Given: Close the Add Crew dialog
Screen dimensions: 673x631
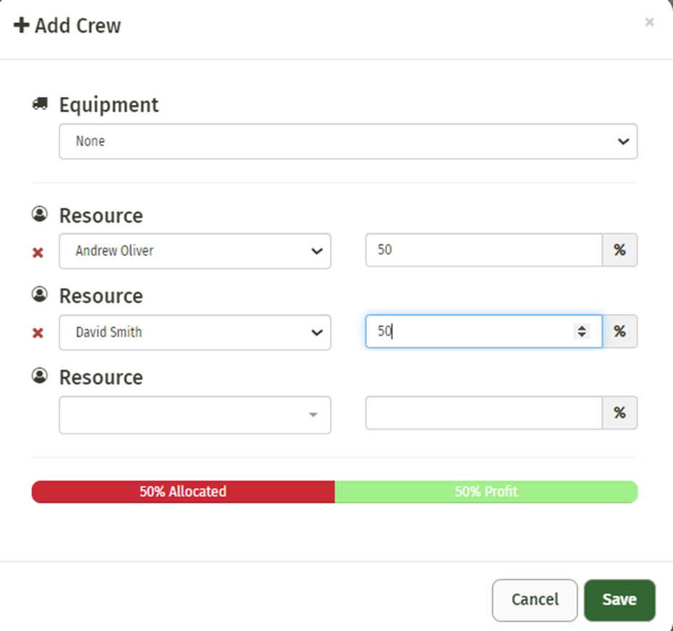Looking at the screenshot, I should pyautogui.click(x=649, y=22).
